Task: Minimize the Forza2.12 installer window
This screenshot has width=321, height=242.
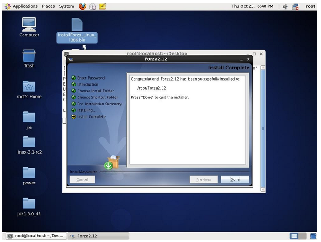Action: [242, 59]
